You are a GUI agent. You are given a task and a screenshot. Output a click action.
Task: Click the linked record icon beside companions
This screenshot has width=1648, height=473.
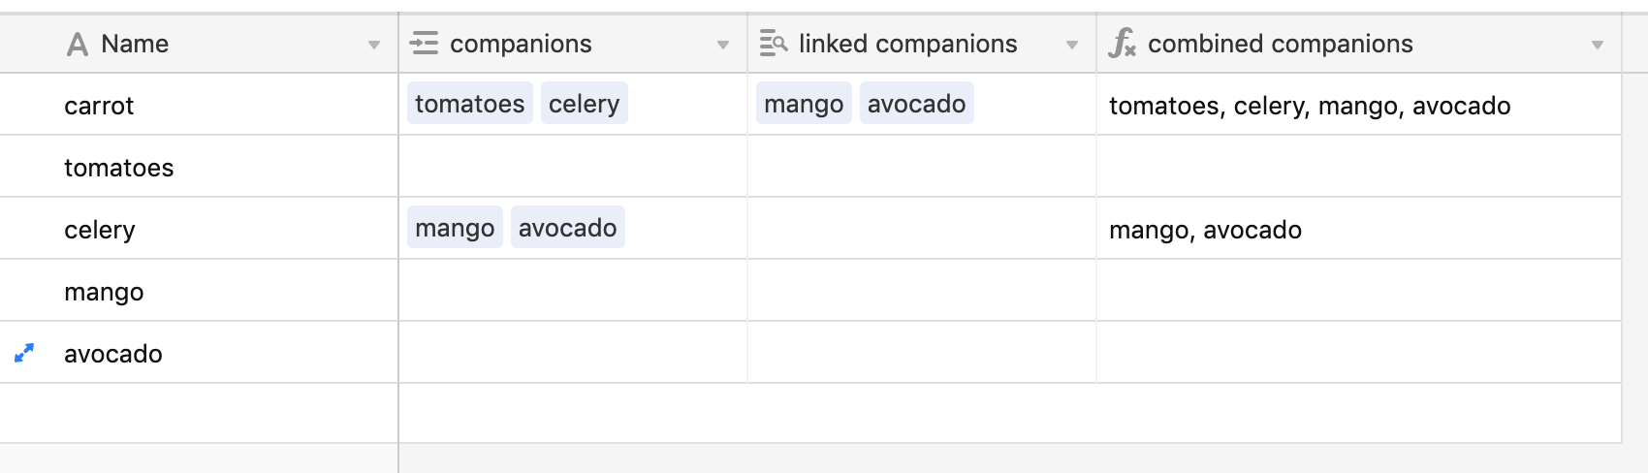point(424,44)
